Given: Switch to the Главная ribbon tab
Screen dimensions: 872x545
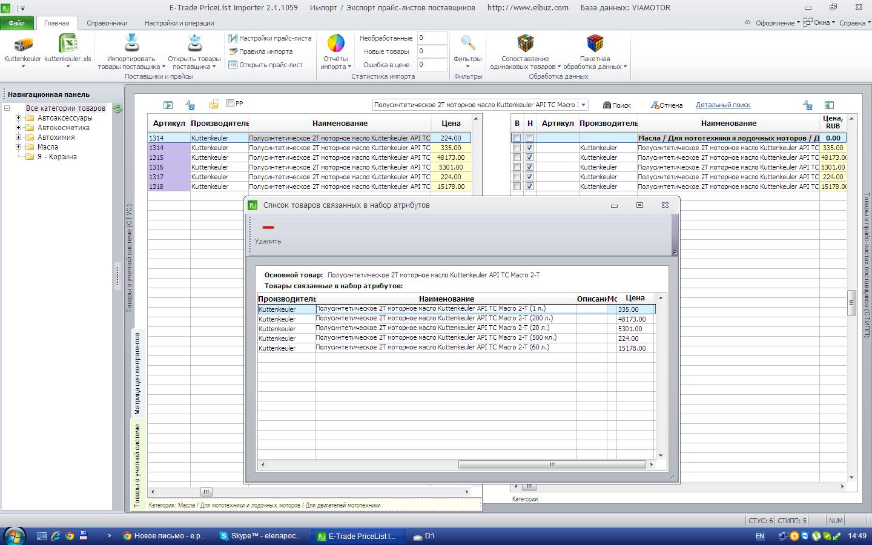Looking at the screenshot, I should pos(56,23).
